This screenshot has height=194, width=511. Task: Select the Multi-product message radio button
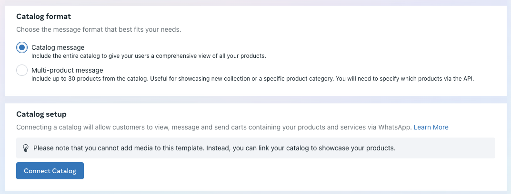[22, 70]
